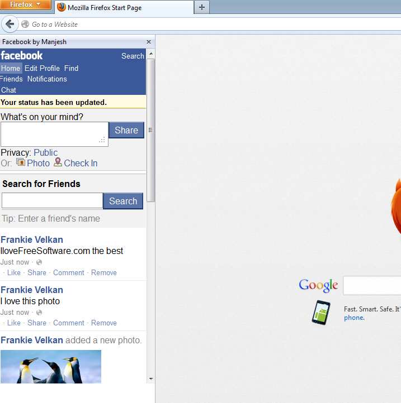Click the facebook logo in sidebar
Viewport: 401px width, 403px height.
point(22,55)
